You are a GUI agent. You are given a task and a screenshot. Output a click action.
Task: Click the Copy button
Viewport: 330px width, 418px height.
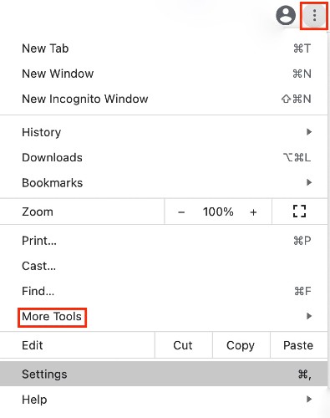(241, 345)
